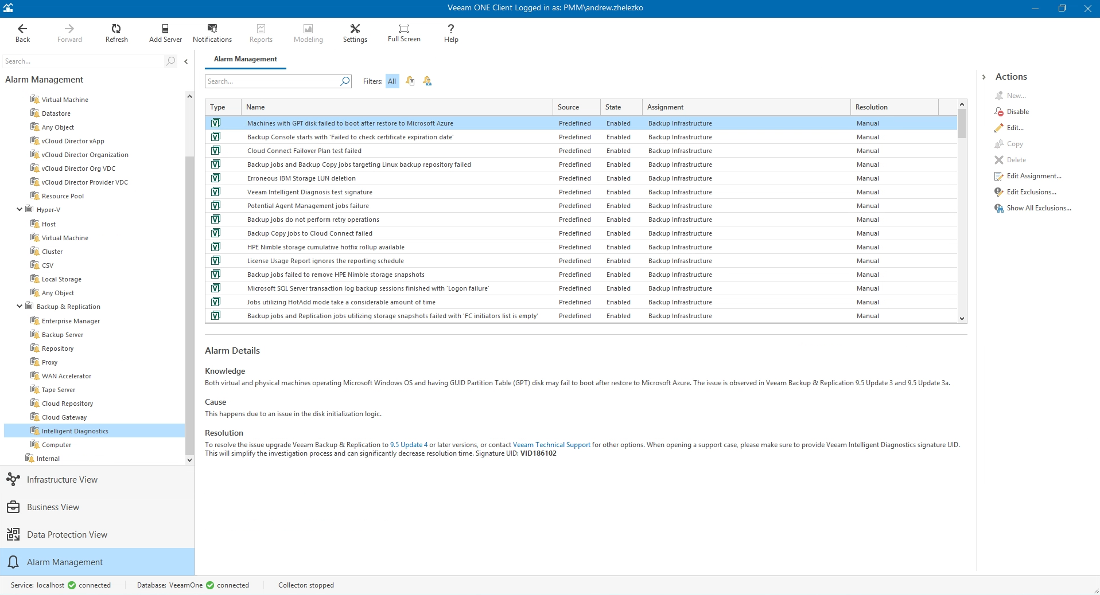This screenshot has width=1100, height=595.
Task: Click the tree pane scroll down arrow
Action: click(189, 460)
